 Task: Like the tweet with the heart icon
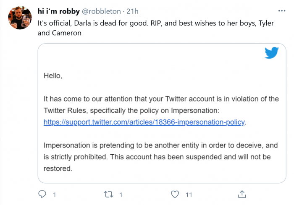176,194
